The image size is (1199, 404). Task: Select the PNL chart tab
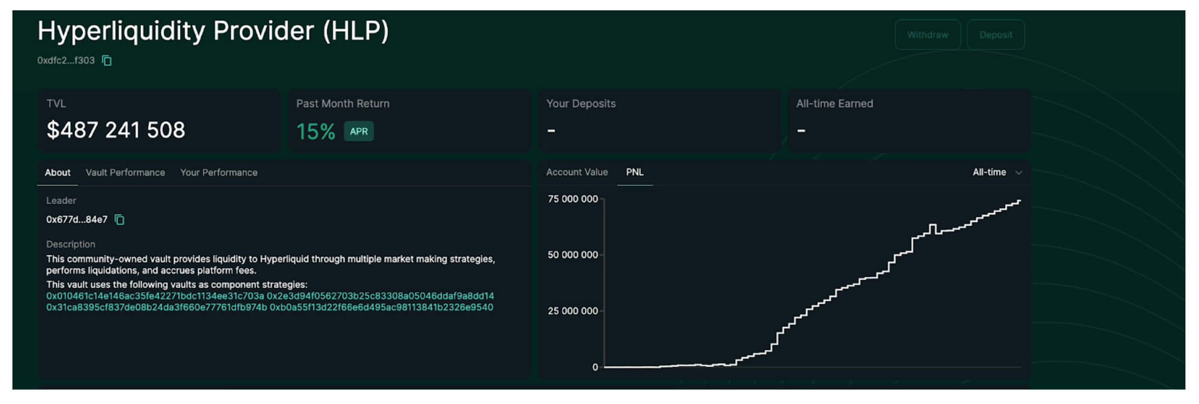(x=634, y=172)
